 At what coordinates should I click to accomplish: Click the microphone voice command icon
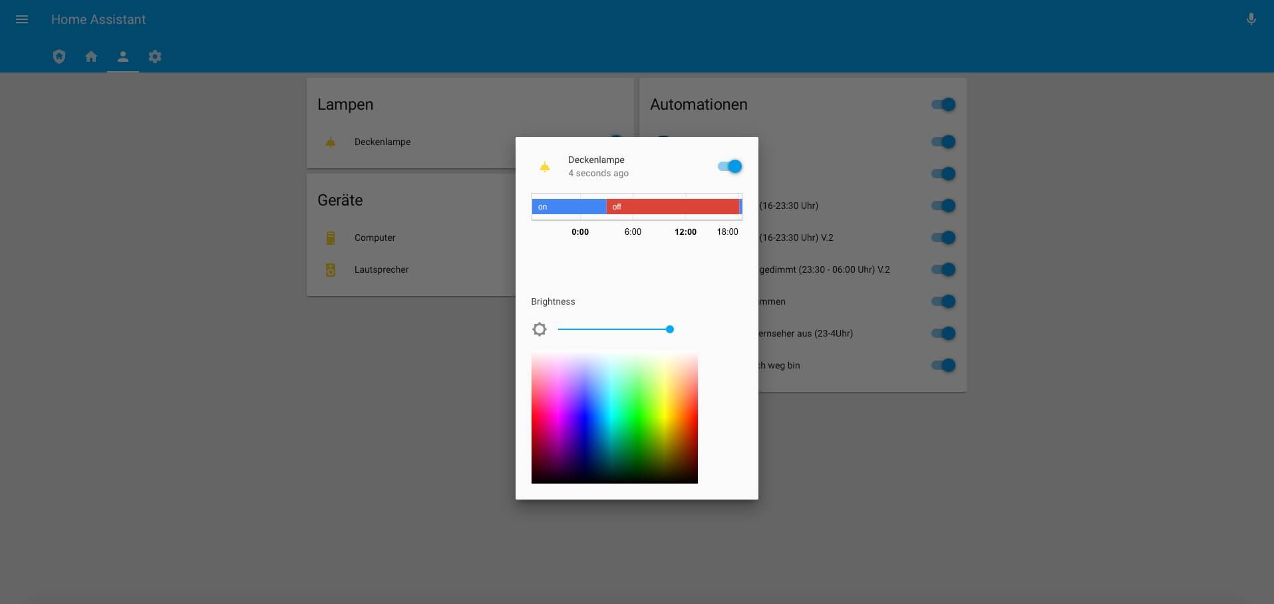tap(1251, 19)
